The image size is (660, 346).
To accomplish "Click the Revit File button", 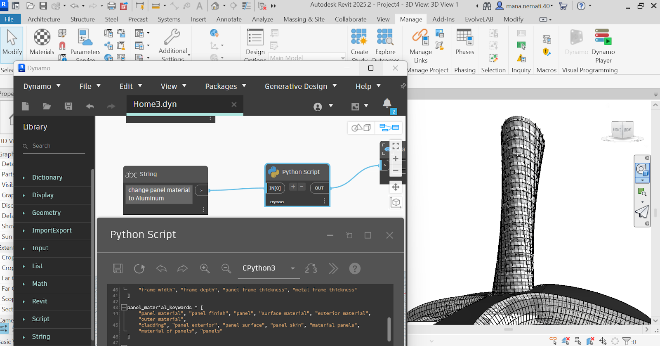I will [9, 19].
